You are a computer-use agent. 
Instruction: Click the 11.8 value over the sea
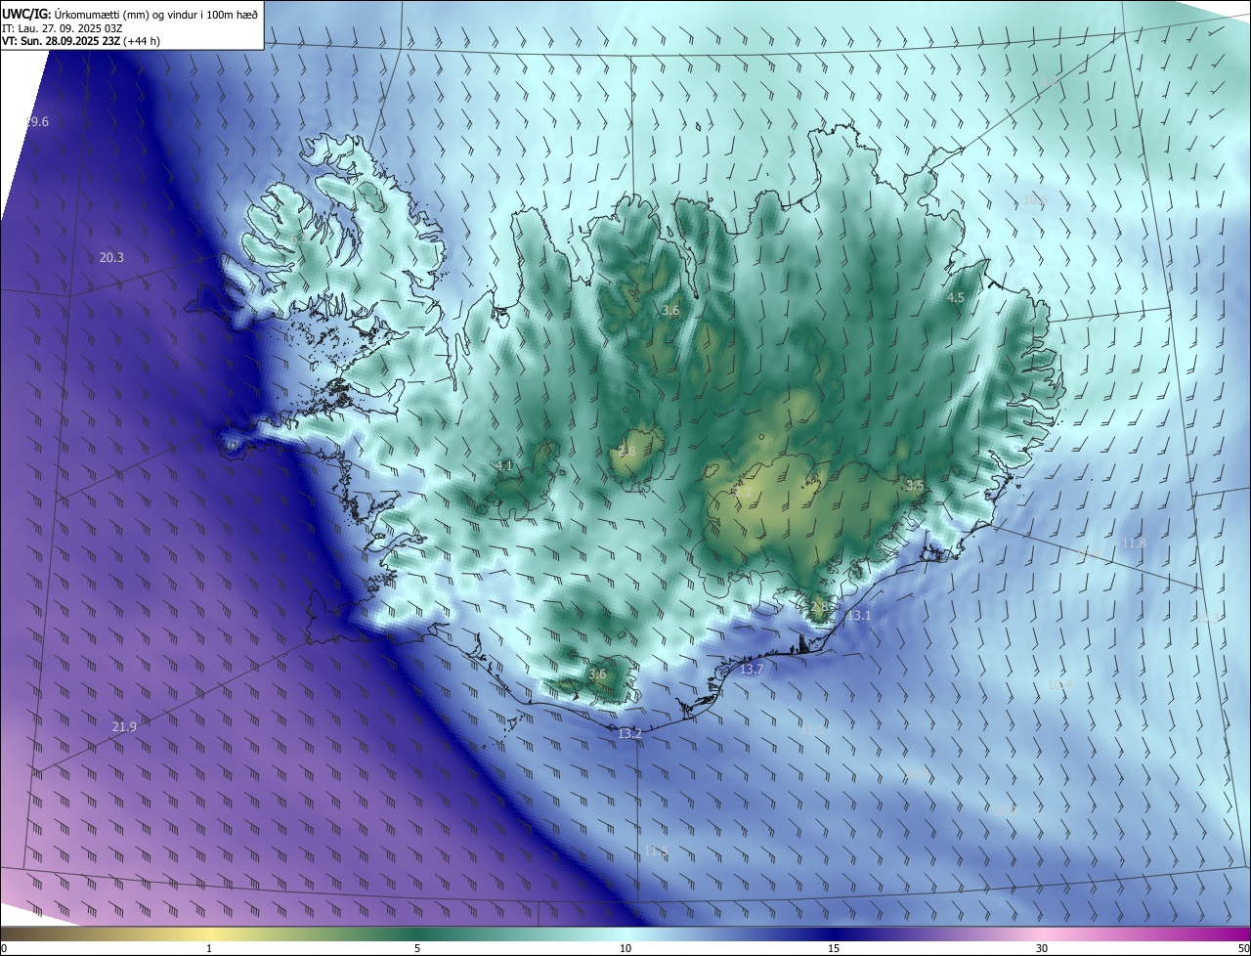tap(1134, 543)
